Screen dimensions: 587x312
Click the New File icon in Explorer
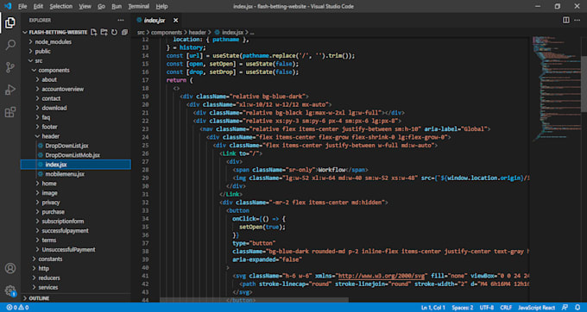[x=93, y=33]
